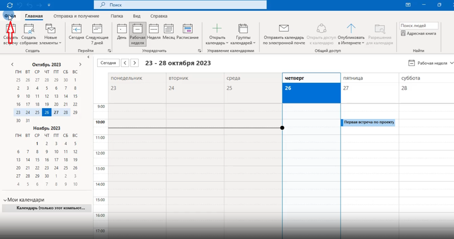Image resolution: width=454 pixels, height=239 pixels.
Task: Click the Send/Receive sync icon in title bar
Action: pyautogui.click(x=10, y=5)
